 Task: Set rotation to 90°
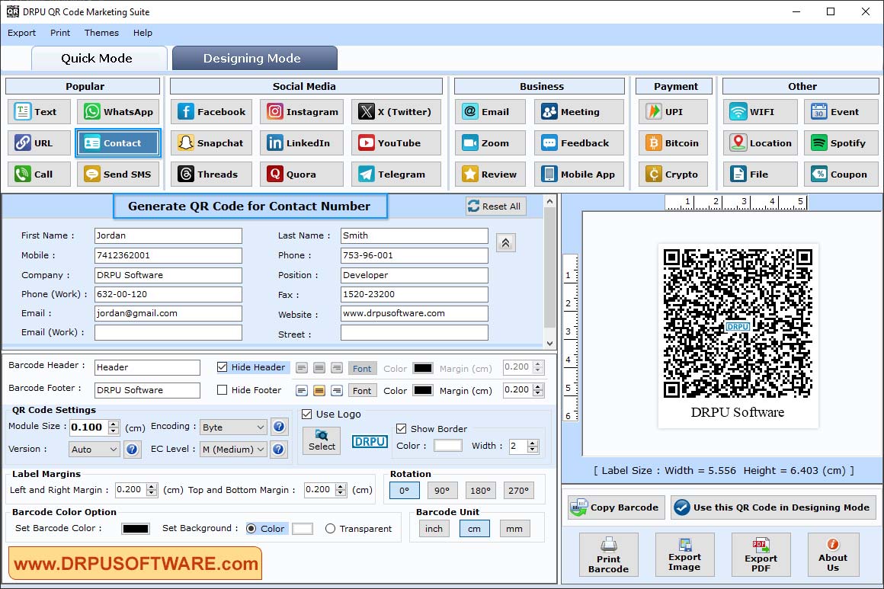coord(442,491)
